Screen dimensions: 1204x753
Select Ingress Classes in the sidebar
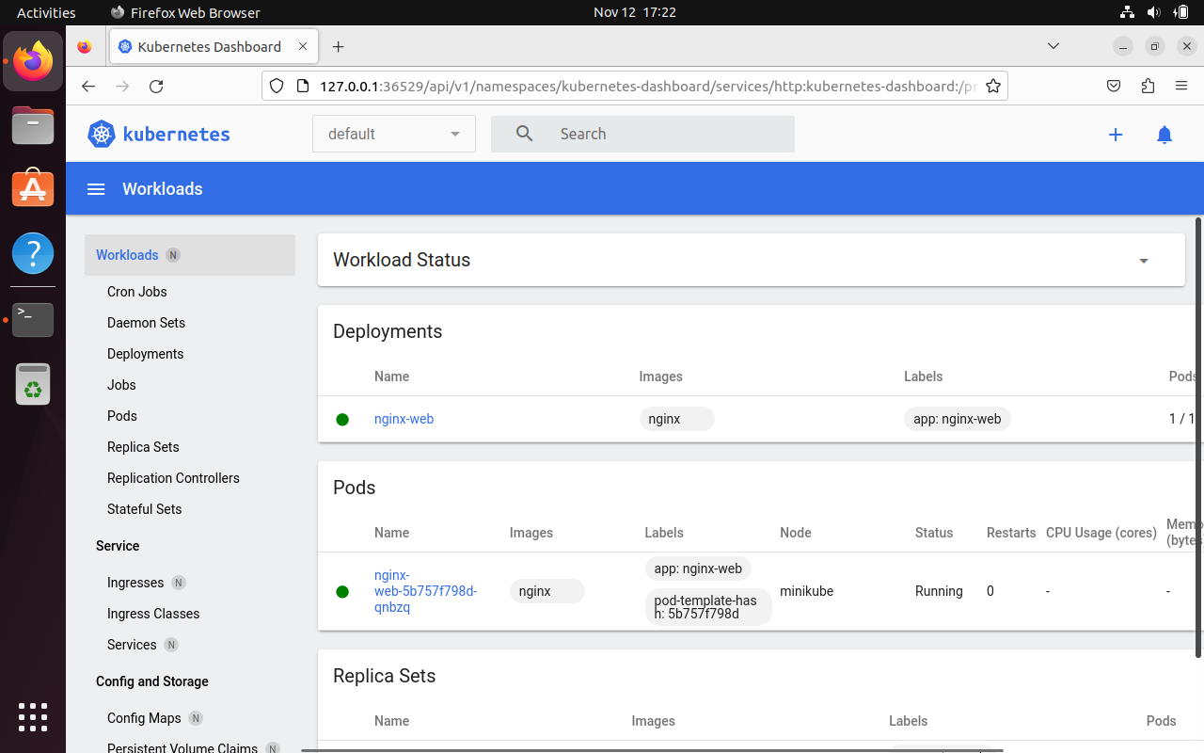point(153,614)
